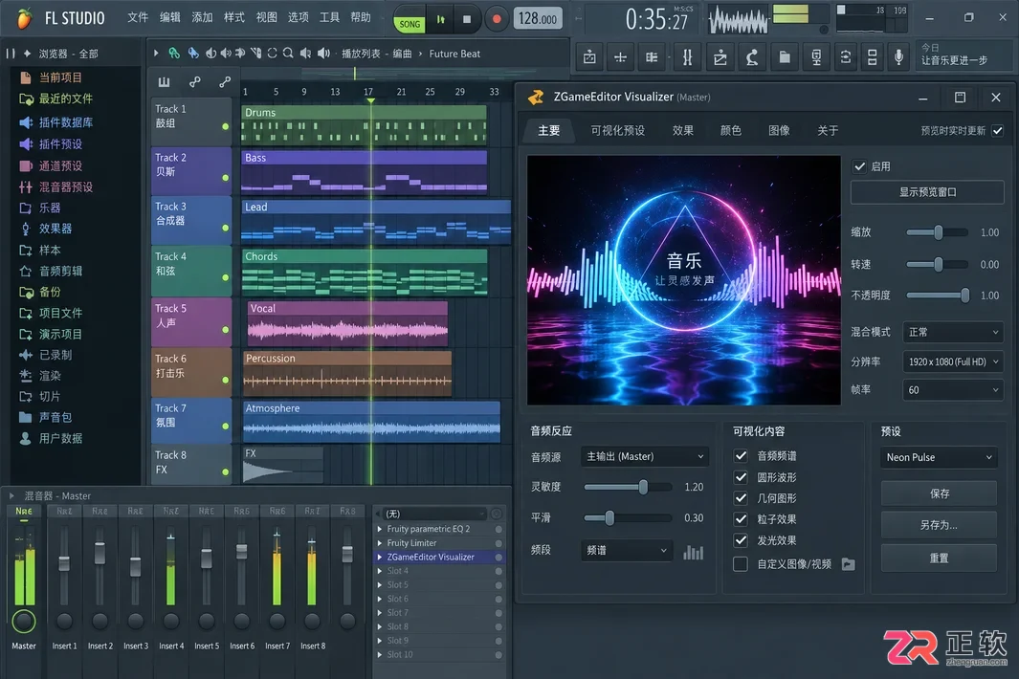Open the 添加 menu

(x=202, y=17)
